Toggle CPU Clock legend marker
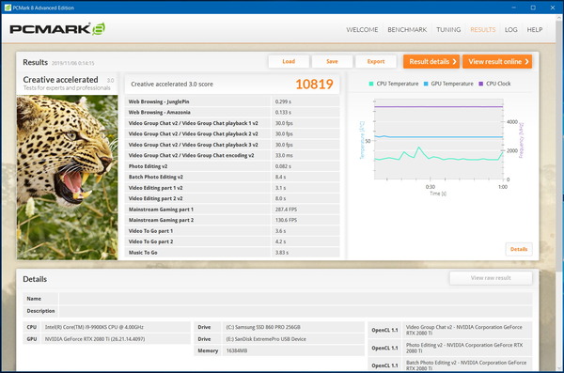 [x=481, y=84]
